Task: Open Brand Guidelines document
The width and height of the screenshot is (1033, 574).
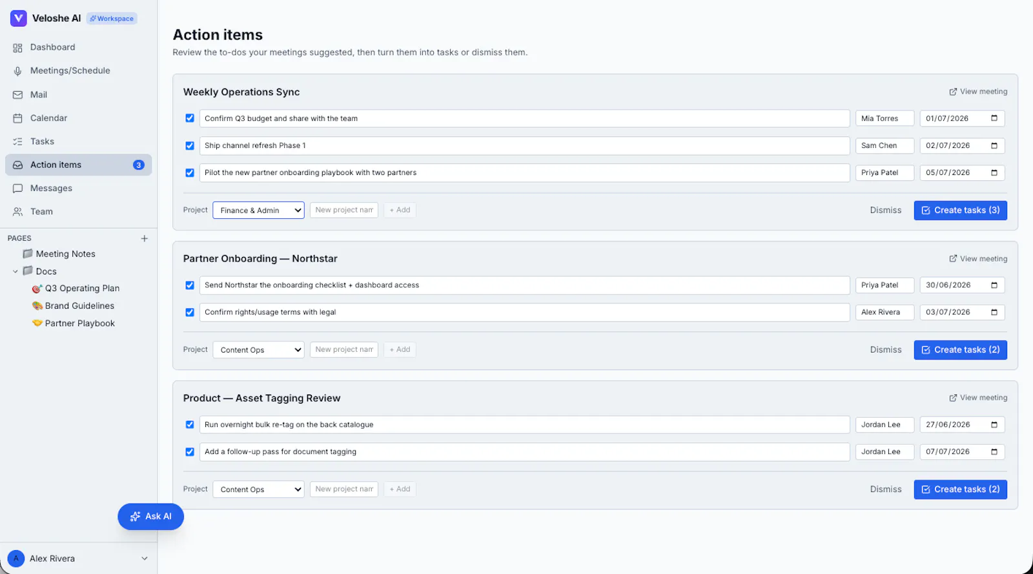Action: [79, 306]
